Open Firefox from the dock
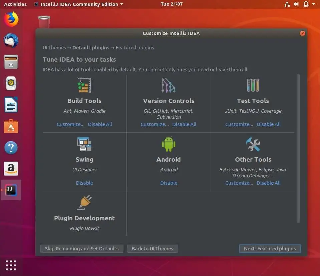The width and height of the screenshot is (320, 276). [11, 19]
